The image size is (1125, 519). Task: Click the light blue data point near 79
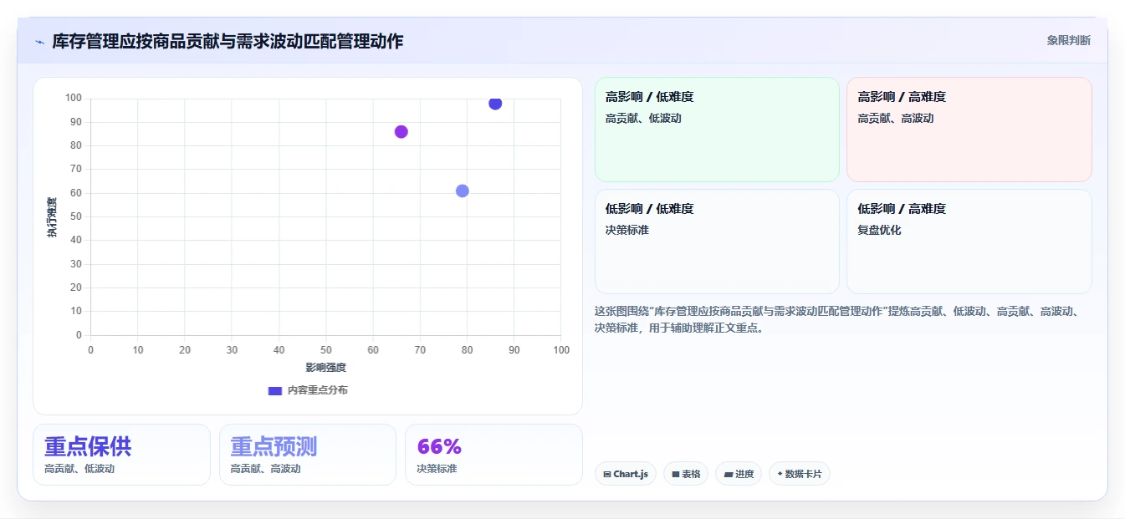point(463,191)
